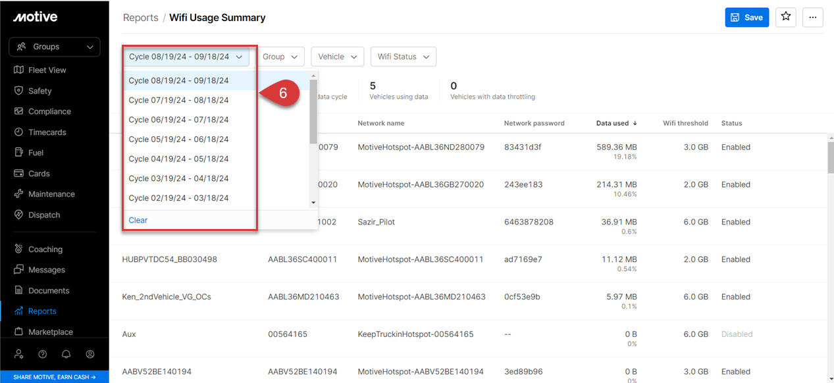834x383 pixels.
Task: Click the cycle dropdown list scrollbar thumb
Action: [x=313, y=111]
